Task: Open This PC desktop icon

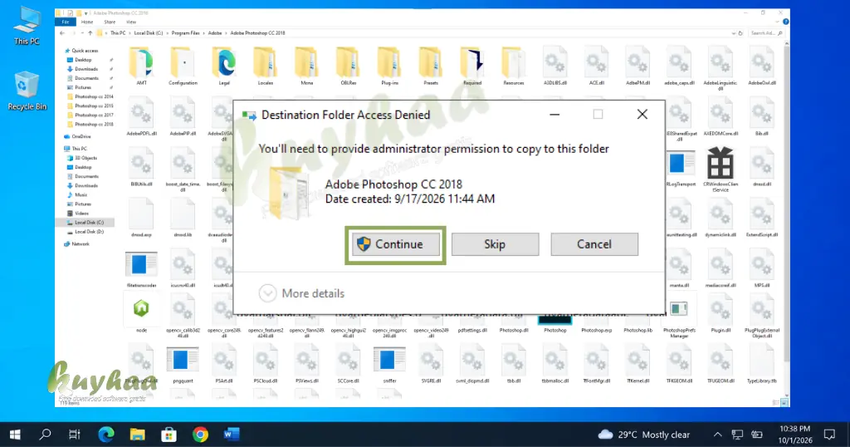Action: pyautogui.click(x=27, y=26)
